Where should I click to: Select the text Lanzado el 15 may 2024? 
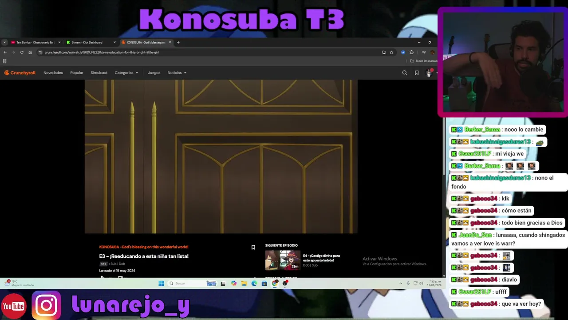pyautogui.click(x=117, y=270)
